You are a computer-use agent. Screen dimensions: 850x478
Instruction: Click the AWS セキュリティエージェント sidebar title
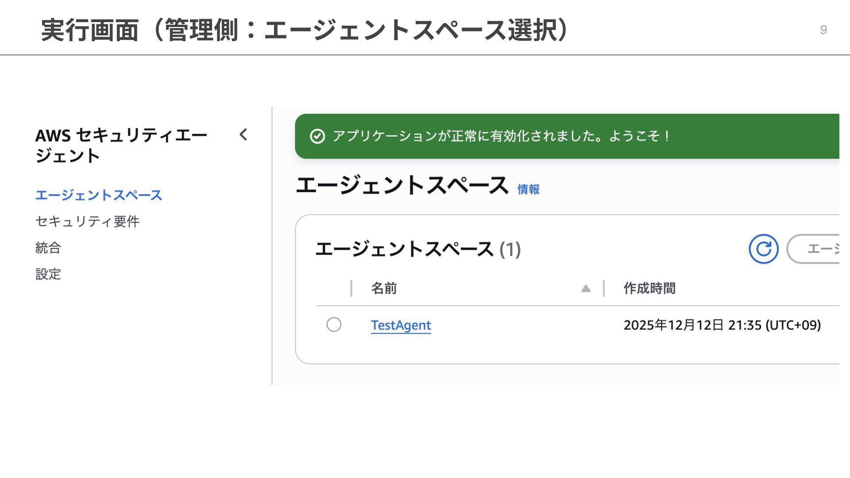(121, 145)
